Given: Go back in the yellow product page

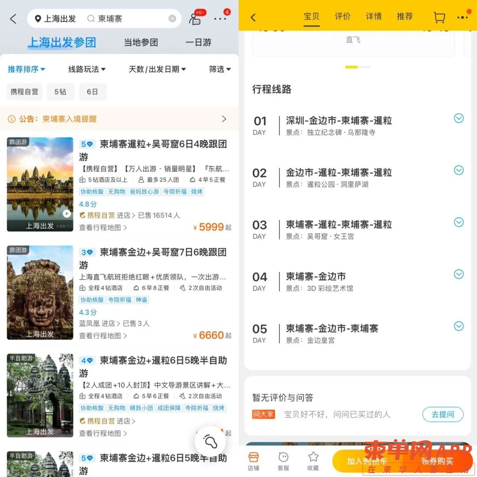Looking at the screenshot, I should click(253, 18).
